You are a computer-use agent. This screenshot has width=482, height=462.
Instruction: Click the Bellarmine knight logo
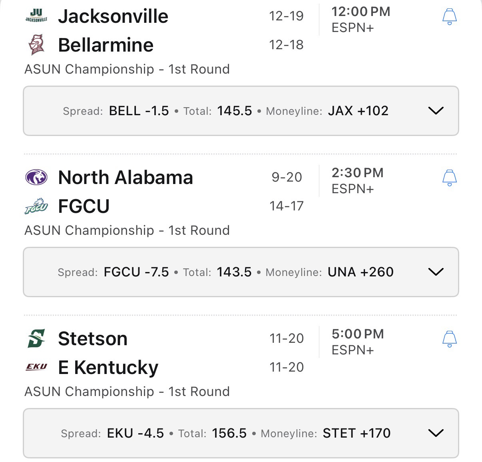(36, 44)
